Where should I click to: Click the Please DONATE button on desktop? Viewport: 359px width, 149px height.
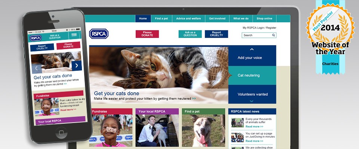pos(147,34)
